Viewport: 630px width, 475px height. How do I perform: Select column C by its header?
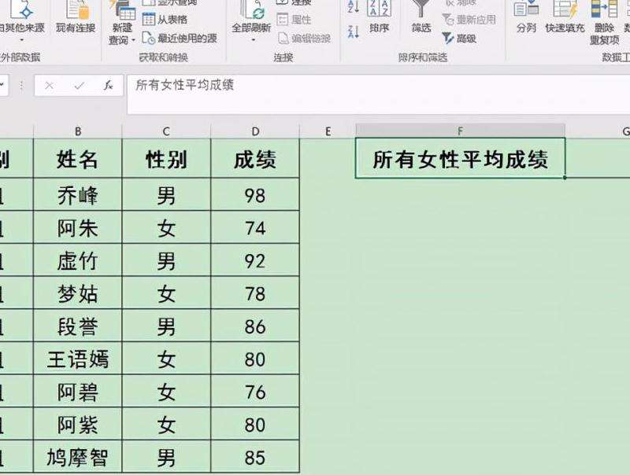click(x=166, y=131)
